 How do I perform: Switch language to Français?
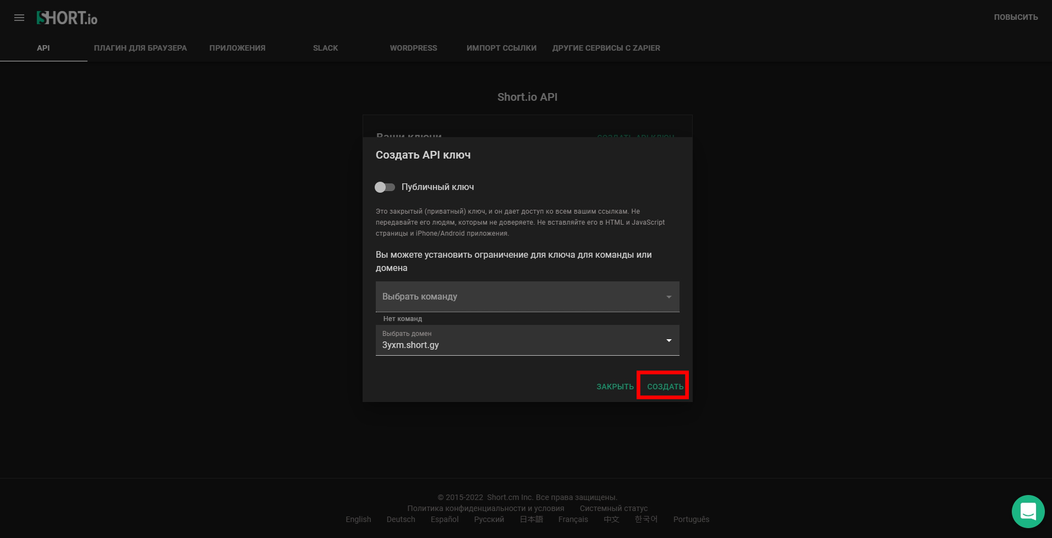click(573, 519)
